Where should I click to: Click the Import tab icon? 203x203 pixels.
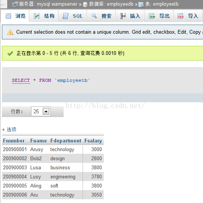[x=181, y=16]
